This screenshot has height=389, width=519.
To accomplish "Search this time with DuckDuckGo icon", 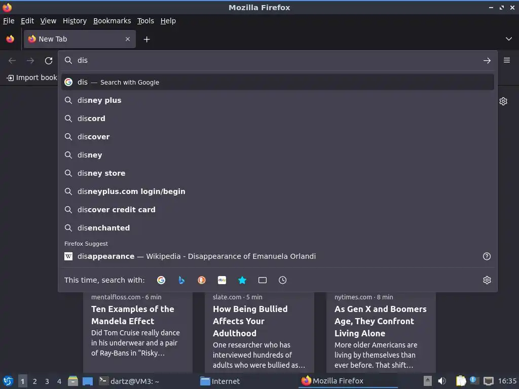I will pos(202,280).
